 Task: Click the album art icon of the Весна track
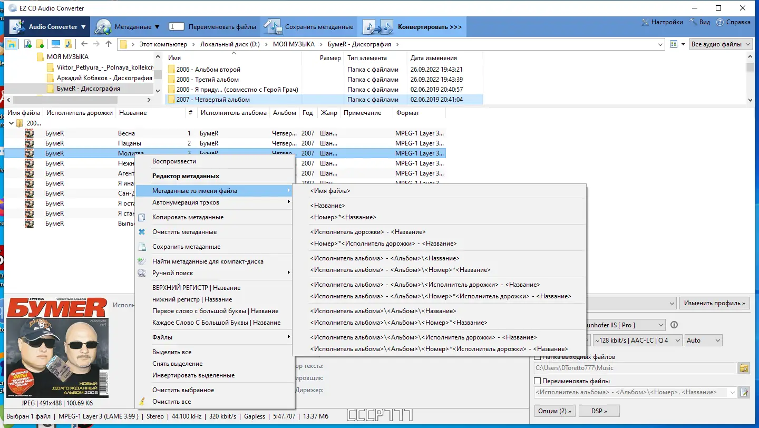click(30, 133)
